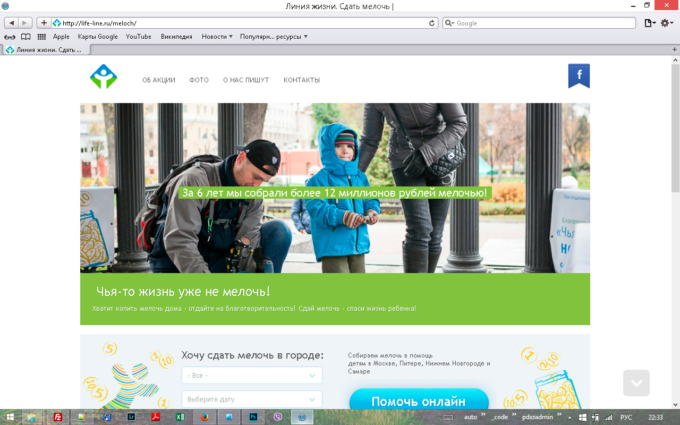Reload the page with the refresh icon
The height and width of the screenshot is (425, 680).
(x=432, y=23)
